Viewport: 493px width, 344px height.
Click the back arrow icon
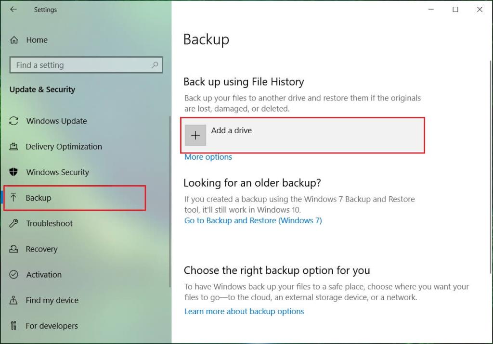13,10
